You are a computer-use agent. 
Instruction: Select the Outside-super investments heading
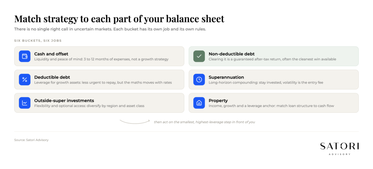tap(64, 101)
